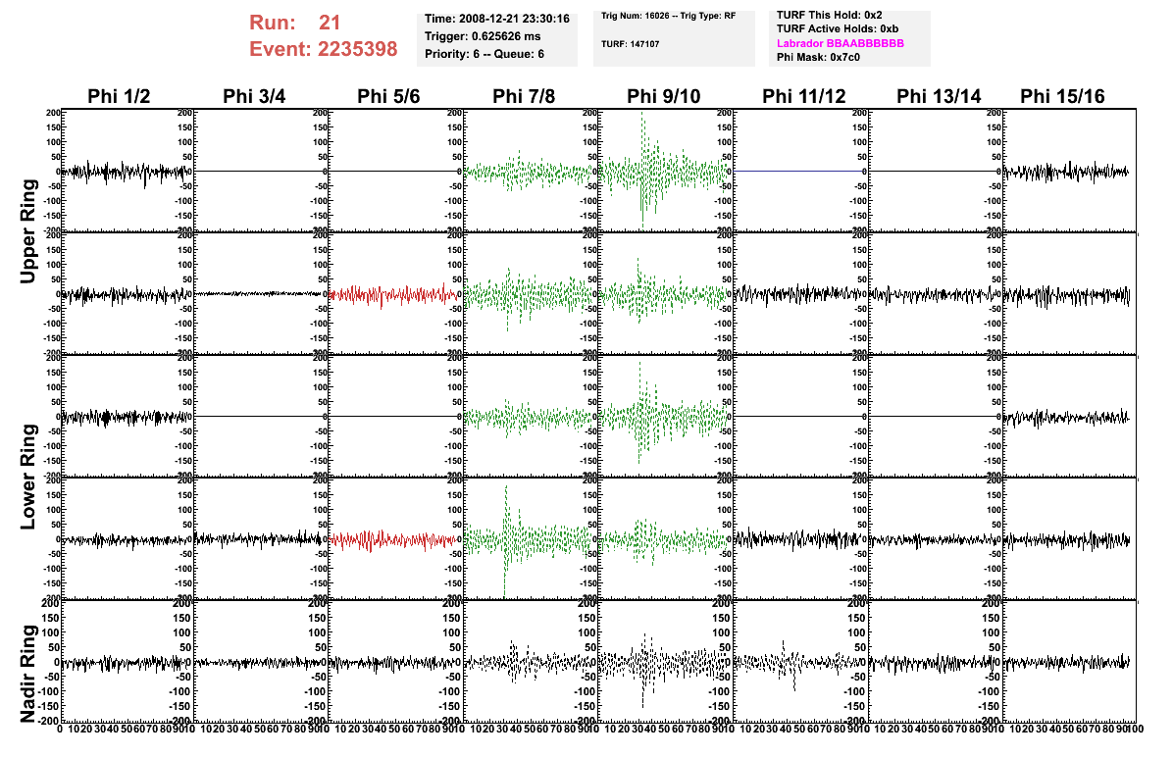
Task: Select the Nadir Ring Phi 15/16 waveform plot
Action: 1070,661
